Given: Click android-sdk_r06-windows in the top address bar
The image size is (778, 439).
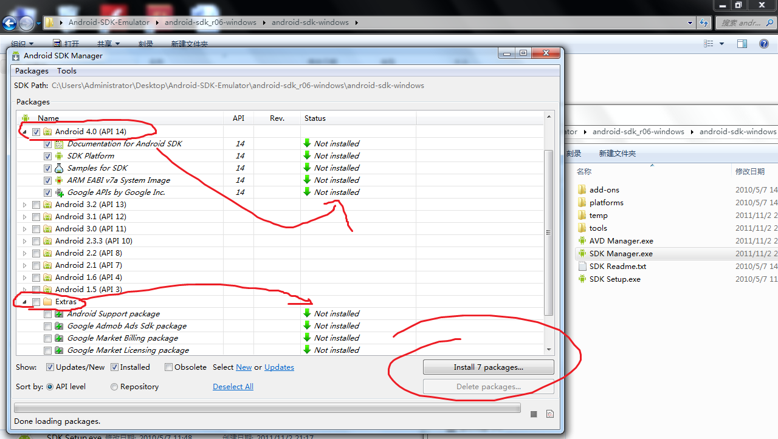Looking at the screenshot, I should [210, 22].
